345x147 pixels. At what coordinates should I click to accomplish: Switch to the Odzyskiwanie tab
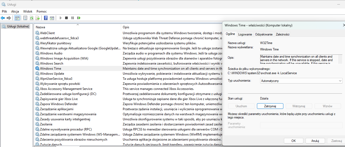[x=264, y=34]
